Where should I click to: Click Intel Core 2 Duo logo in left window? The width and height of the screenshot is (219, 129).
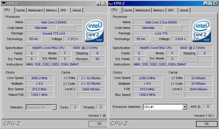coord(94,31)
